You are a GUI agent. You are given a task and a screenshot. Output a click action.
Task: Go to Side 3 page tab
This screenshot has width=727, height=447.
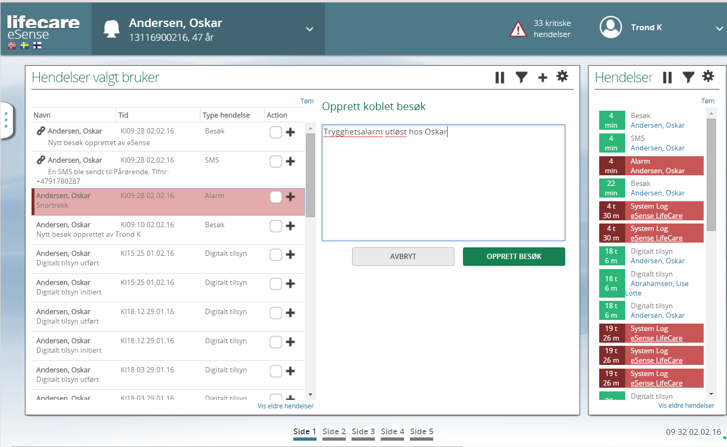click(363, 433)
